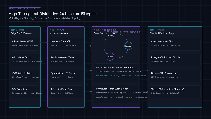Click the Active-Active Replication text
Image resolution: width=211 pixels, height=119 pixels.
click(134, 76)
